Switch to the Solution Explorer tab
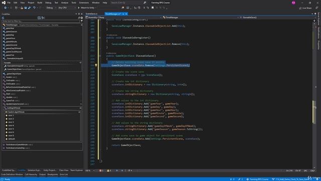This screenshot has height=181, width=321. coord(34,170)
